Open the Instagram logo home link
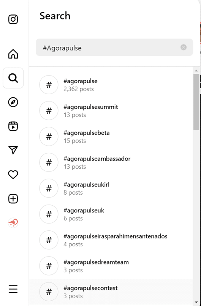The width and height of the screenshot is (201, 306). (x=13, y=19)
